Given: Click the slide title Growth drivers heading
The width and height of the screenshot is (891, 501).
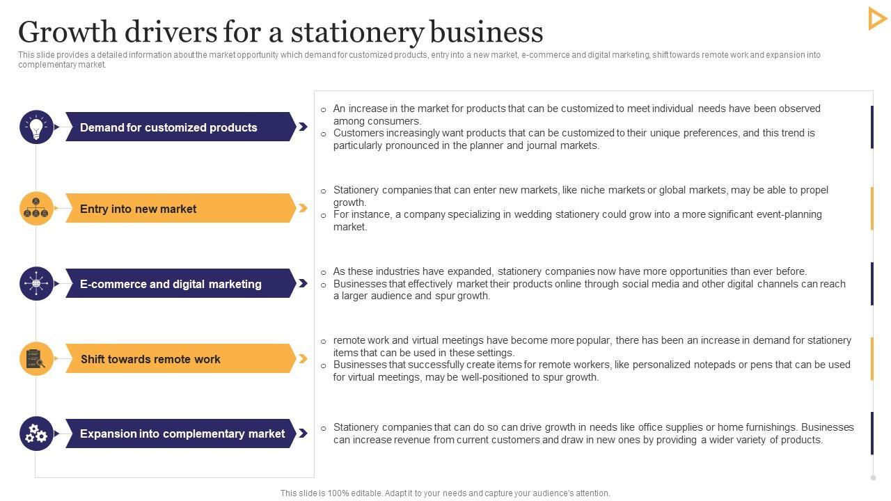Looking at the screenshot, I should pyautogui.click(x=281, y=32).
